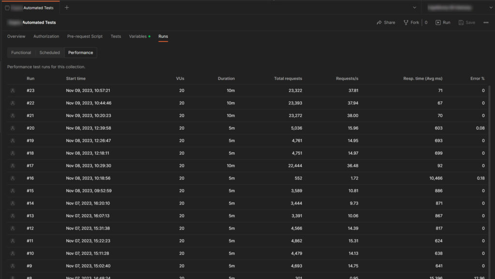Click the Share arrow icon
Image resolution: width=495 pixels, height=279 pixels.
[379, 23]
